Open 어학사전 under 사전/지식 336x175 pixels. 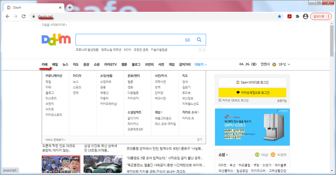point(160,82)
